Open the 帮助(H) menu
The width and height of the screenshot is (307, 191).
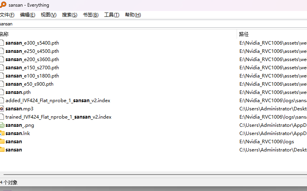133,15
